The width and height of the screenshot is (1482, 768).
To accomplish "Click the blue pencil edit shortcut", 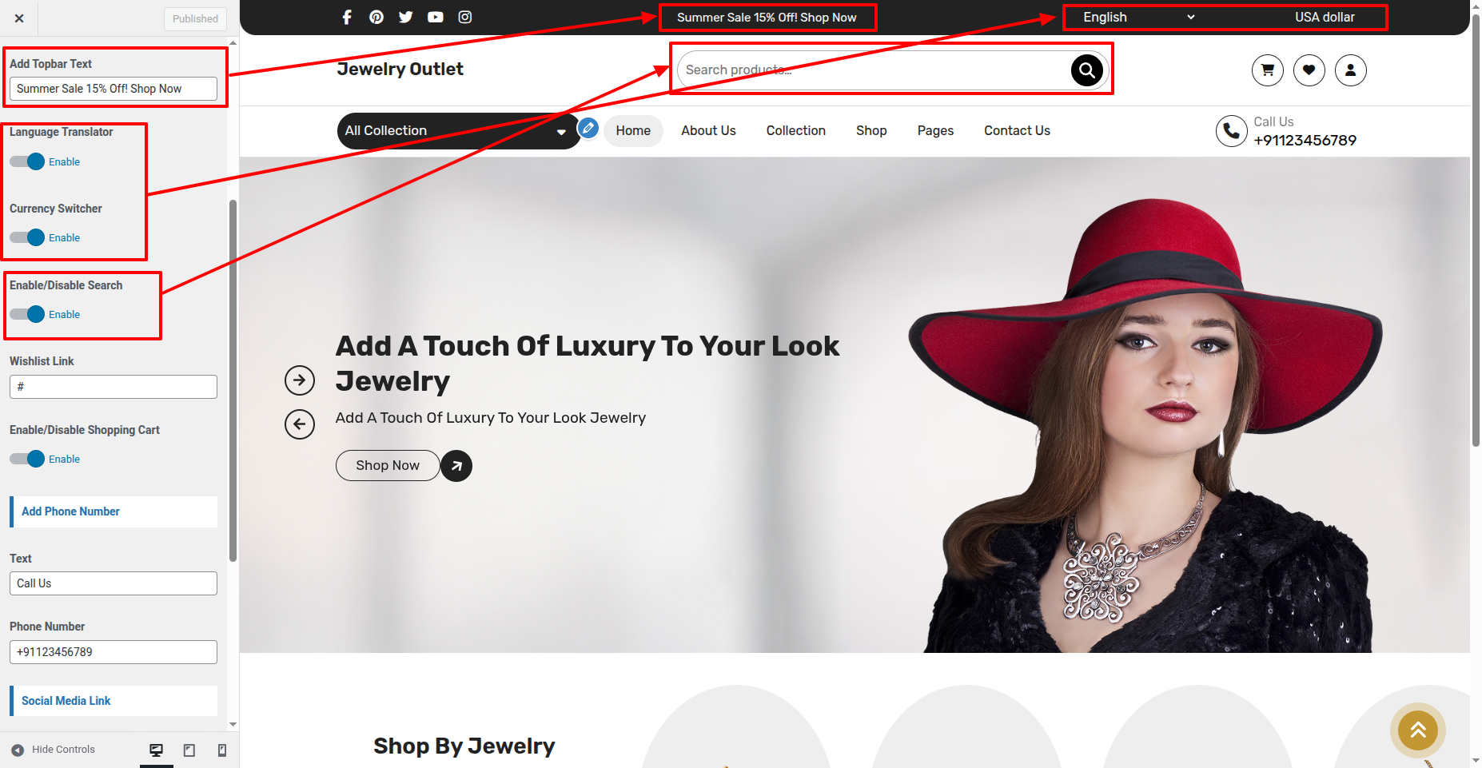I will 588,128.
